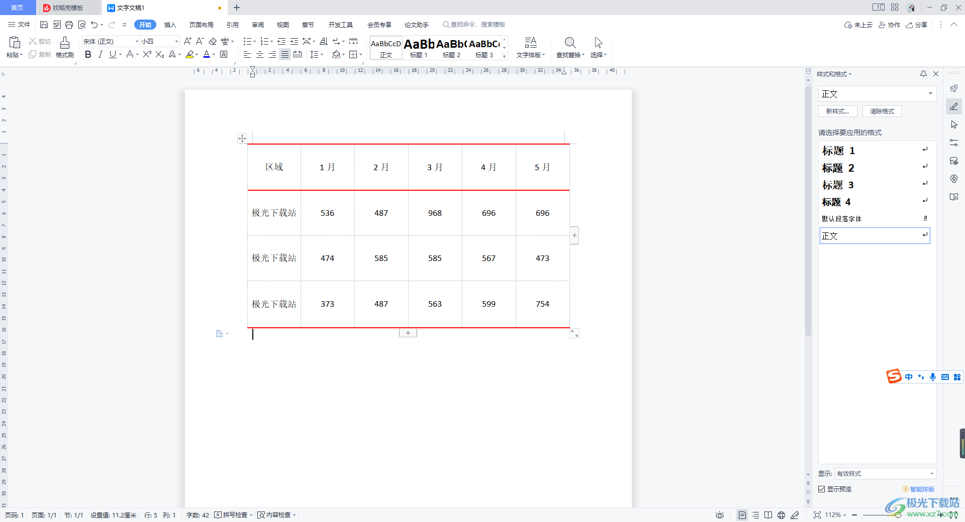Viewport: 965px width, 522px height.
Task: Click the command search field
Action: click(x=474, y=25)
